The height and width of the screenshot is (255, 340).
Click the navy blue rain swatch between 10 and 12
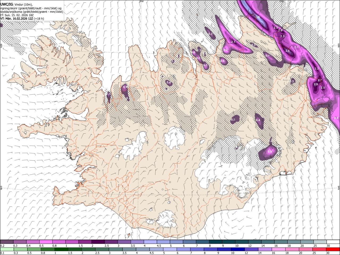click(x=238, y=249)
